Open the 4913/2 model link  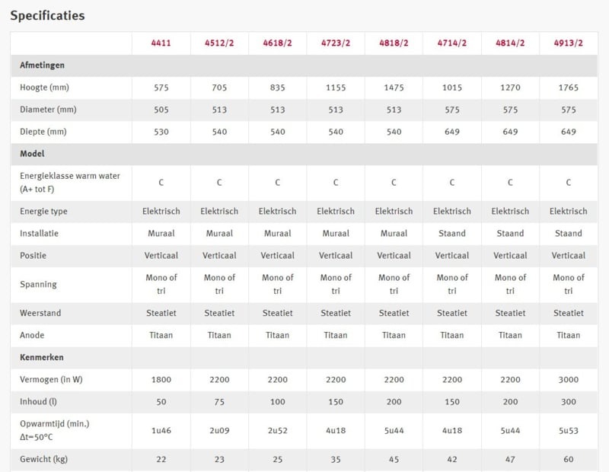(x=568, y=43)
